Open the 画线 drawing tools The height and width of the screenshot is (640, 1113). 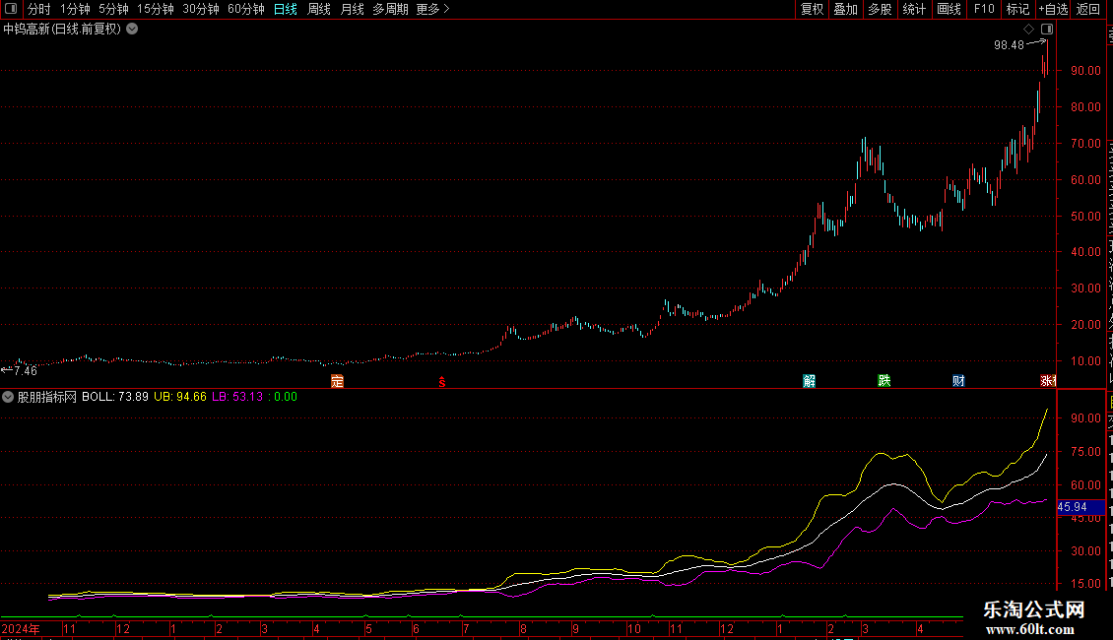click(949, 9)
